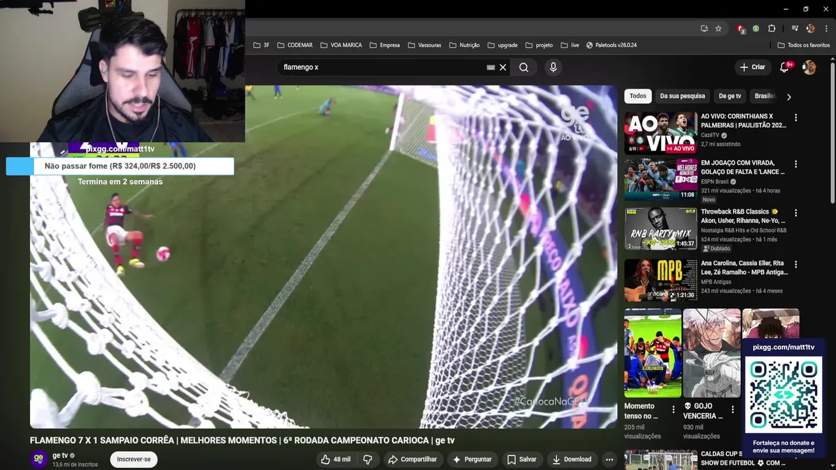Open the green dollar extension icon

coord(756,29)
